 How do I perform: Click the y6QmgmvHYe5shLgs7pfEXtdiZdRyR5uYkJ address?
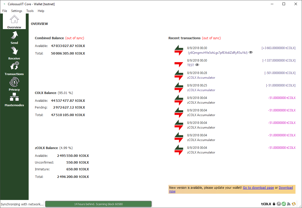(x=217, y=53)
